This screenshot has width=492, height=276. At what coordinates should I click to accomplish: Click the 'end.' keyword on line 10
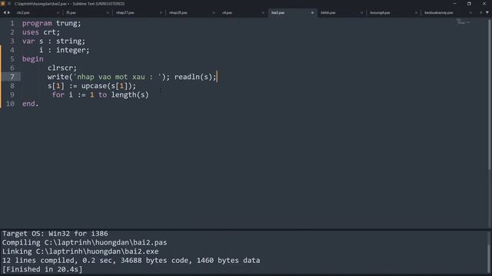(x=30, y=103)
